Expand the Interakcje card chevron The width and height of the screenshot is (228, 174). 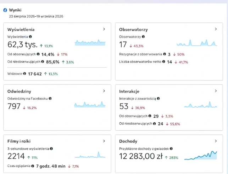click(x=216, y=91)
